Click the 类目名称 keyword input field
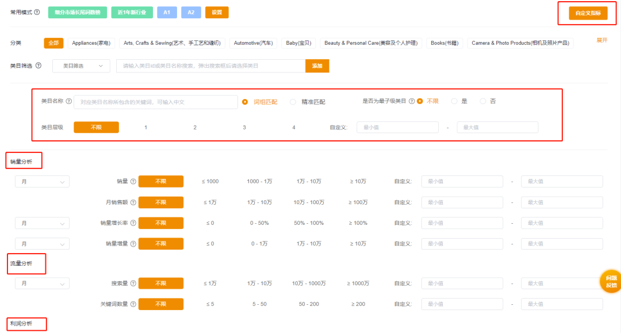The width and height of the screenshot is (621, 333). pyautogui.click(x=156, y=102)
